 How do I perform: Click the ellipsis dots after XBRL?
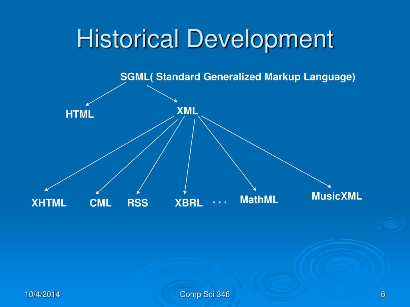pyautogui.click(x=219, y=202)
